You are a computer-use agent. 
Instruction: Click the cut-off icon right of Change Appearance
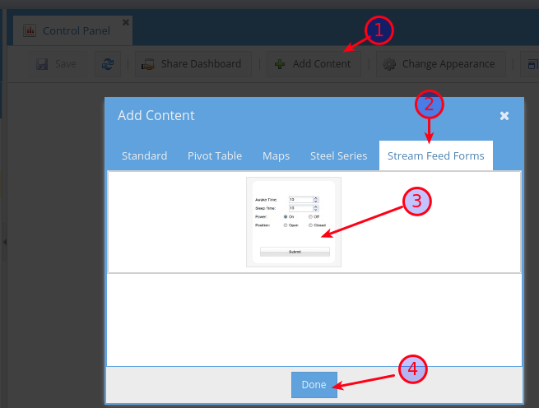531,64
